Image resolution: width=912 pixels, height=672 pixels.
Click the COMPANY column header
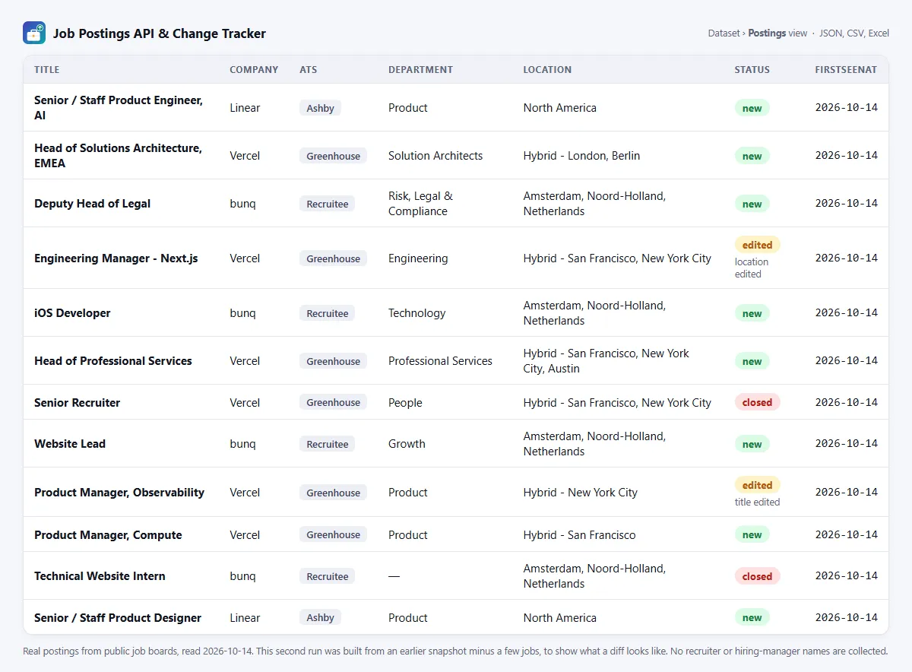[x=254, y=69]
